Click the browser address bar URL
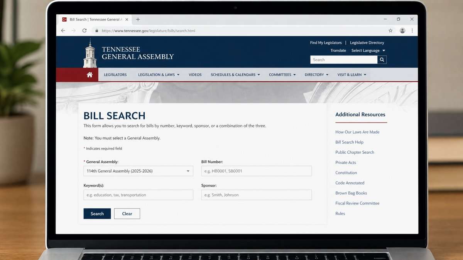Viewport: 463px width, 260px height. pos(149,30)
